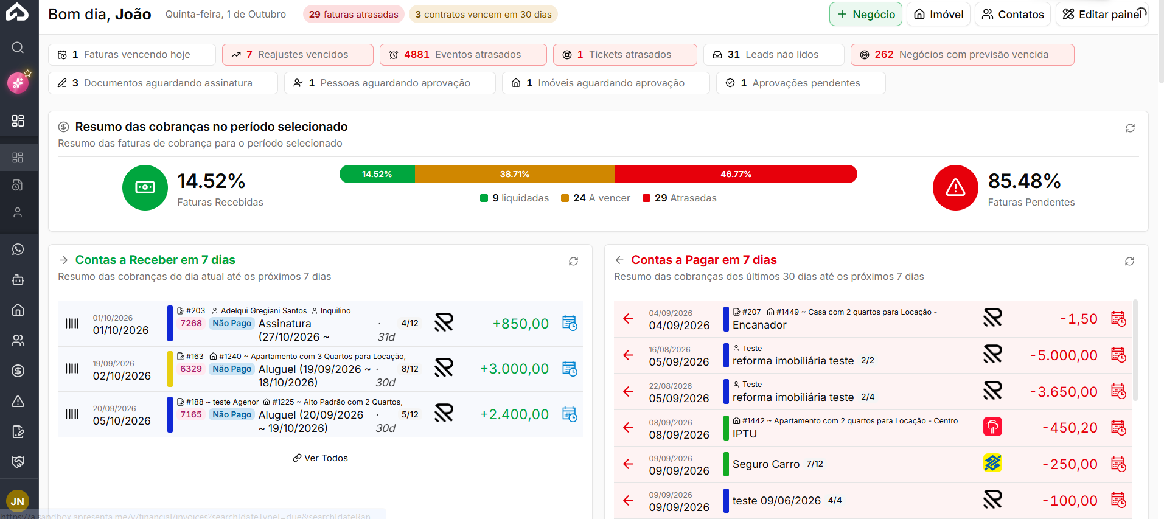Open the 1 Tickets atrasados card
This screenshot has width=1164, height=519.
(625, 55)
